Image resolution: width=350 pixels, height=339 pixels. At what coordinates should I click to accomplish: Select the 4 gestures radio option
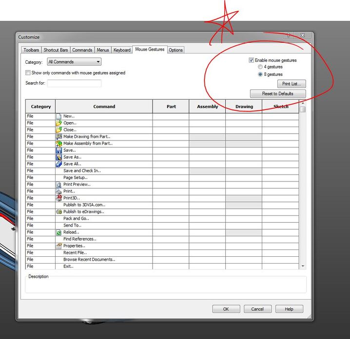tap(260, 67)
